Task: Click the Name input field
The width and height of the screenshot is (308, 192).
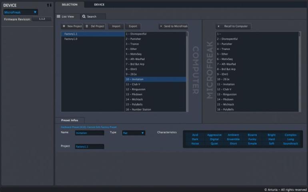Action: 90,133
